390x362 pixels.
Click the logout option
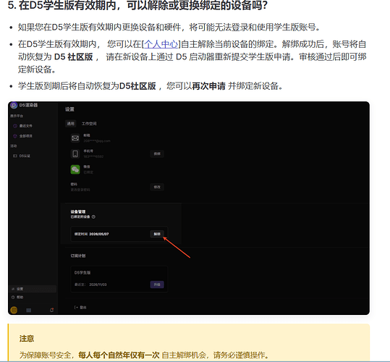pyautogui.click(x=80, y=308)
